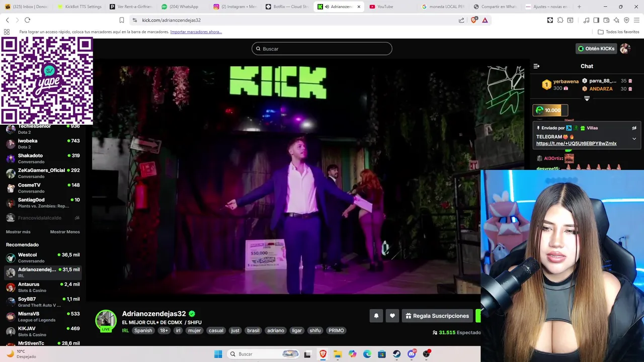Open KIKJAV recommended channel
The image size is (644, 362).
point(43,331)
